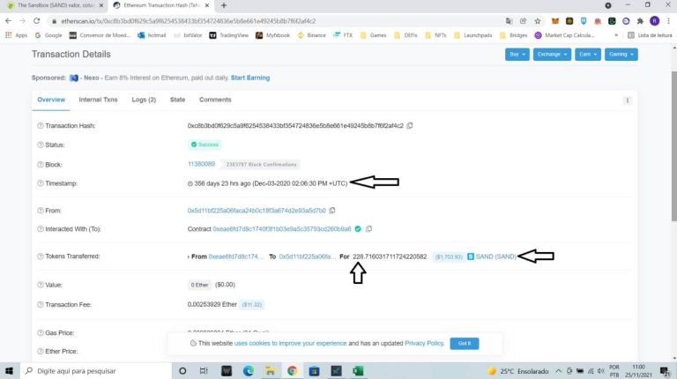The image size is (677, 379).
Task: Click the help icon beside Transaction Fee
Action: pyautogui.click(x=40, y=304)
